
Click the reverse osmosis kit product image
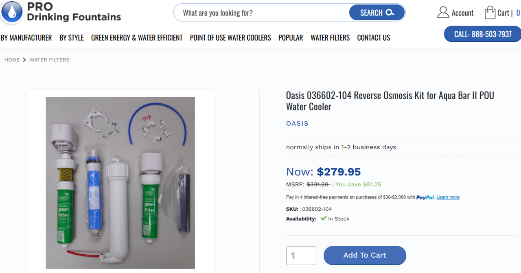pos(120,183)
